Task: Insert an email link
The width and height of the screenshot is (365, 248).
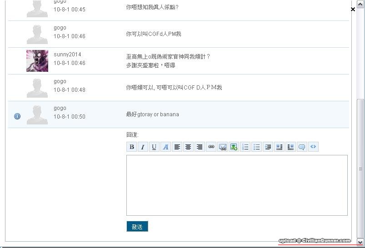Action: coord(222,147)
